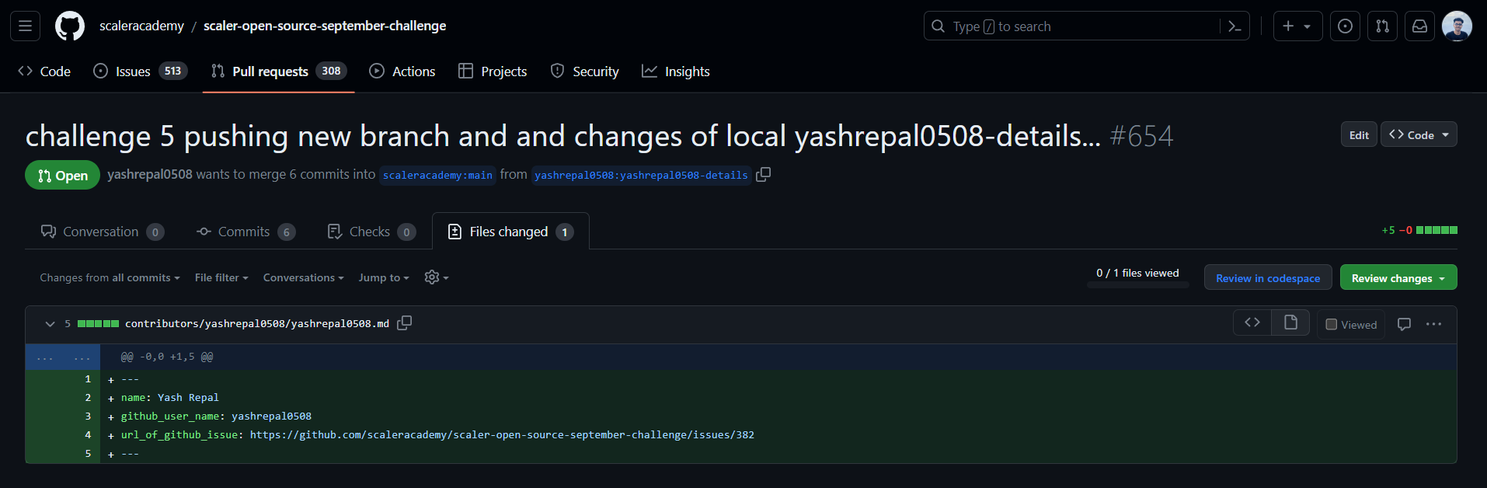This screenshot has height=488, width=1487.
Task: Open the Review changes dropdown
Action: click(1398, 277)
